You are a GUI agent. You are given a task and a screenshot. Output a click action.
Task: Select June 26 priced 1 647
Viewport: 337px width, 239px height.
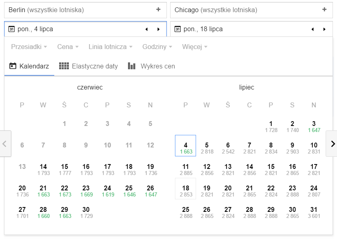(x=150, y=191)
